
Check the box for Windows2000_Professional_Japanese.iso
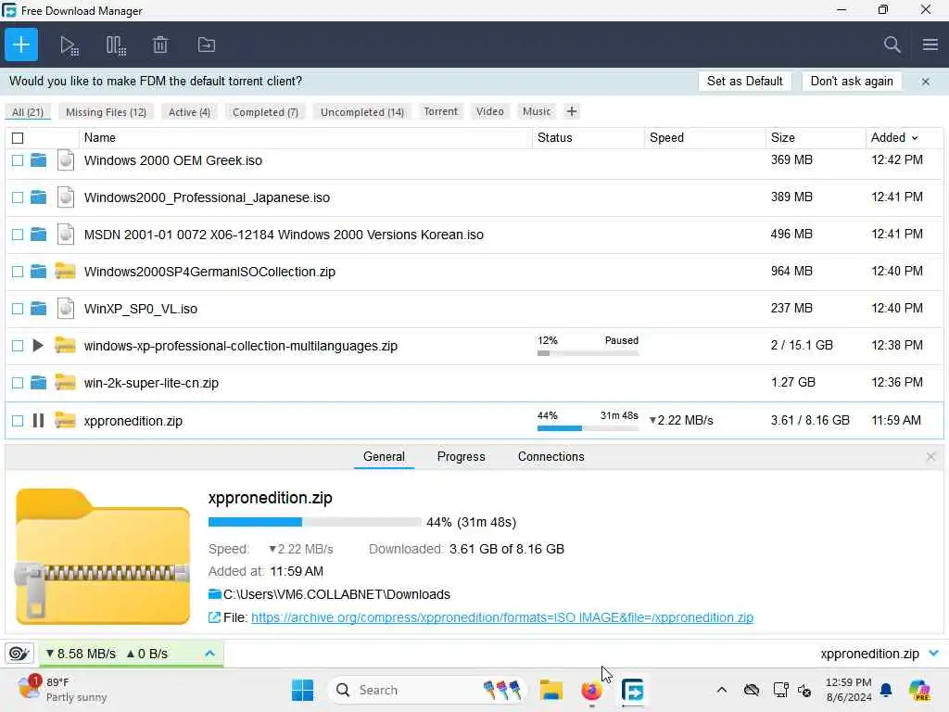click(x=18, y=197)
